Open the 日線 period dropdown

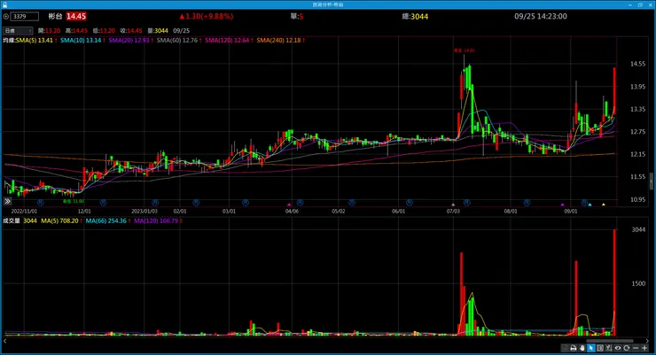[x=18, y=30]
